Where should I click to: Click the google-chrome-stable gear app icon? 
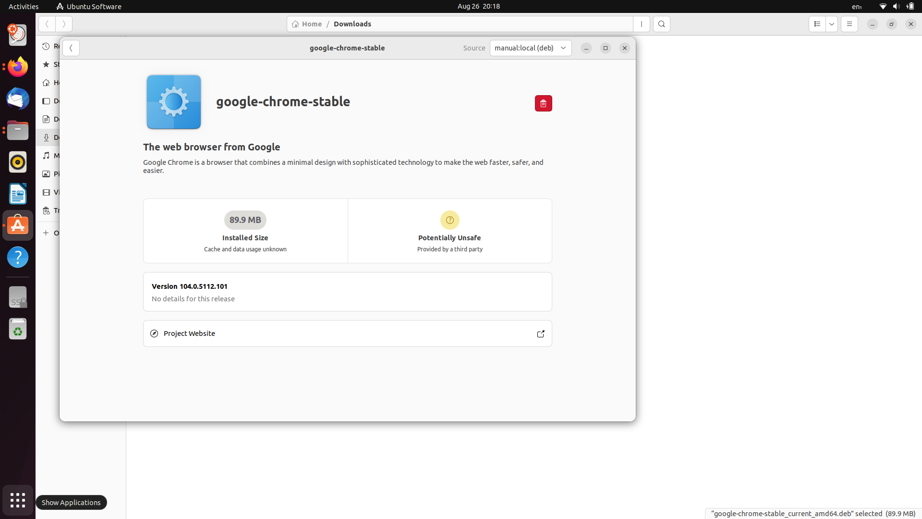point(174,102)
